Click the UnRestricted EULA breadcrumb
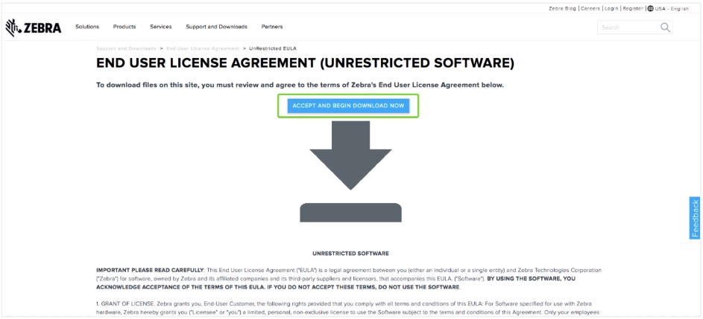Screen dimensions: 703x319 coord(273,48)
